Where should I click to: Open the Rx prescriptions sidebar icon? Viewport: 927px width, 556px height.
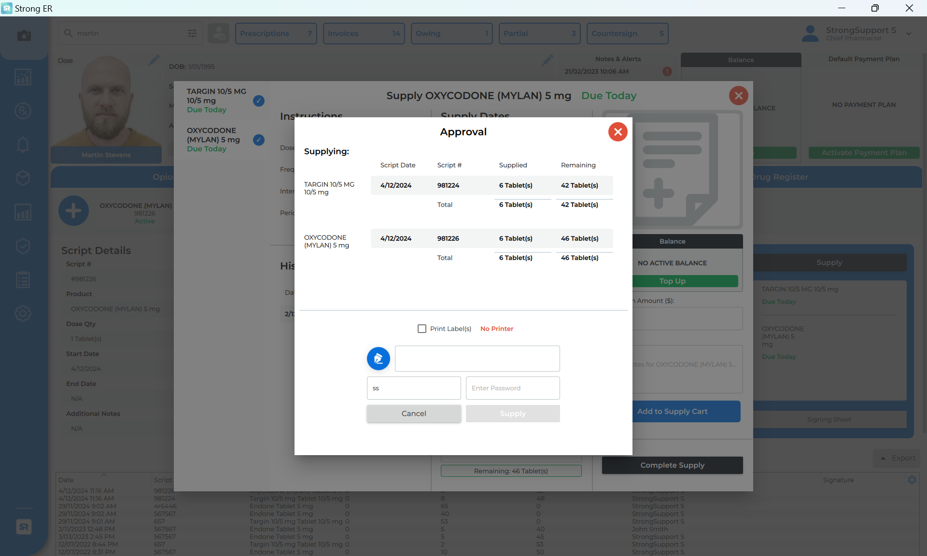[23, 111]
